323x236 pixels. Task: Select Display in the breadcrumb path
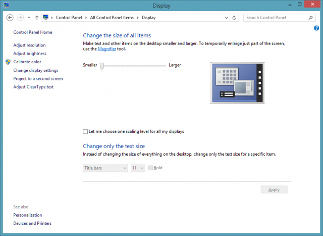148,18
